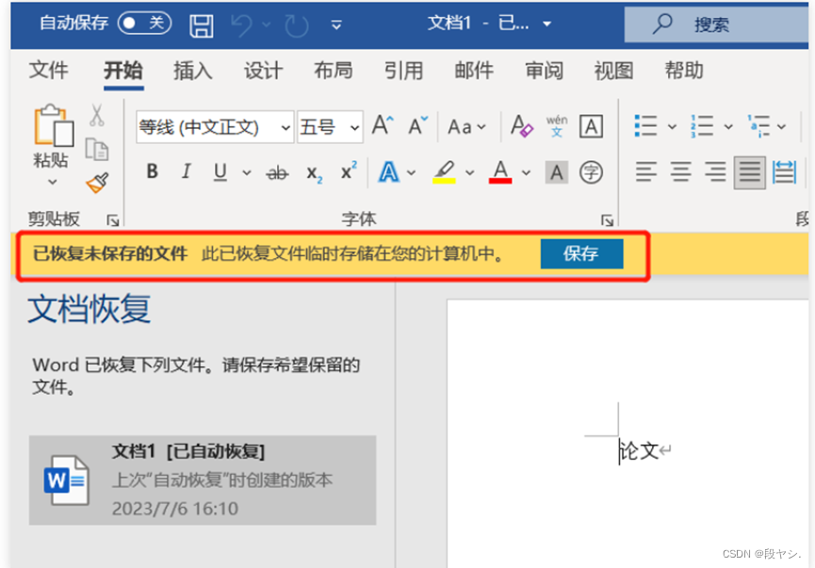This screenshot has width=815, height=568.
Task: Open the Numbering library dropdown arrow
Action: [728, 126]
